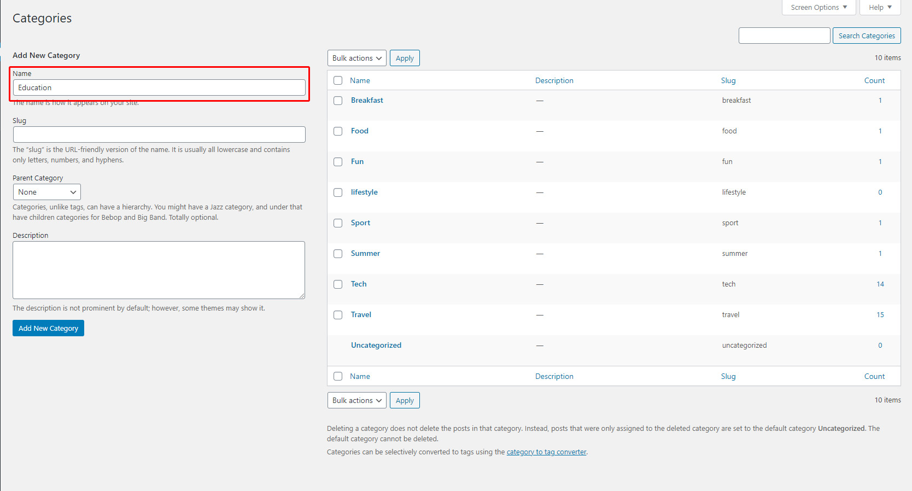
Task: Select the Tech category checkbox
Action: [338, 284]
